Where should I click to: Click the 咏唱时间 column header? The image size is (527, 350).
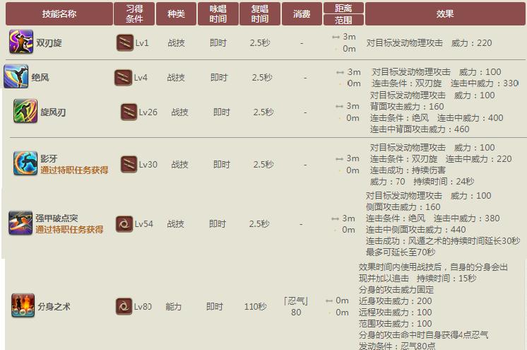tap(218, 14)
